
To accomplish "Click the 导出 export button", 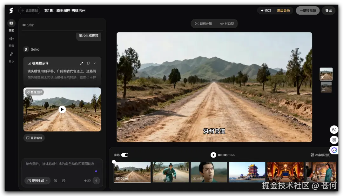I will tap(328, 10).
